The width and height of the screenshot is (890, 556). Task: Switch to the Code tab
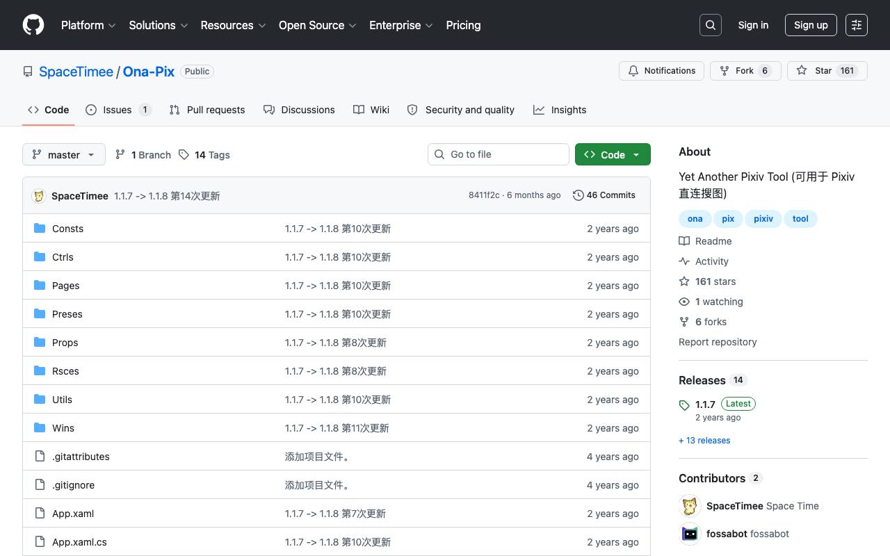49,110
